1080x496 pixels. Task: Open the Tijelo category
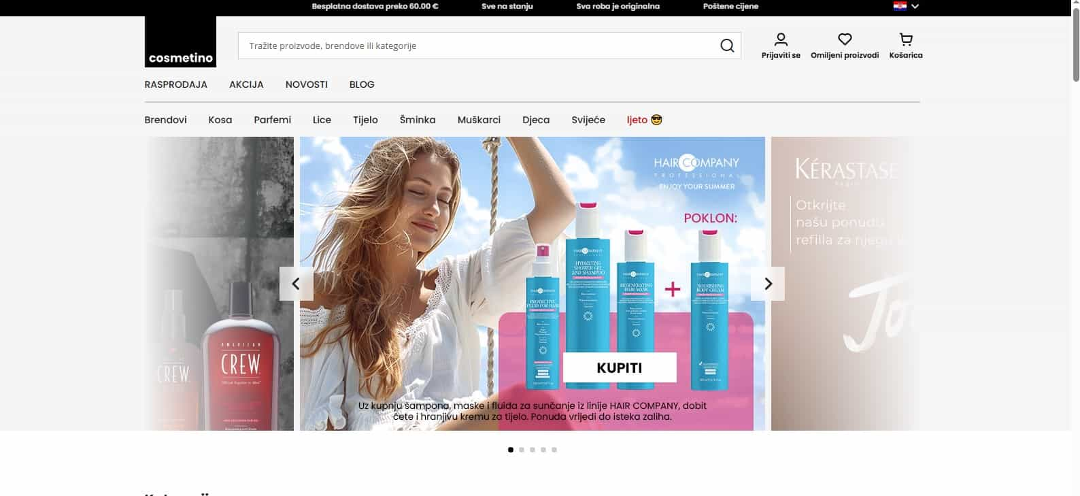(365, 120)
